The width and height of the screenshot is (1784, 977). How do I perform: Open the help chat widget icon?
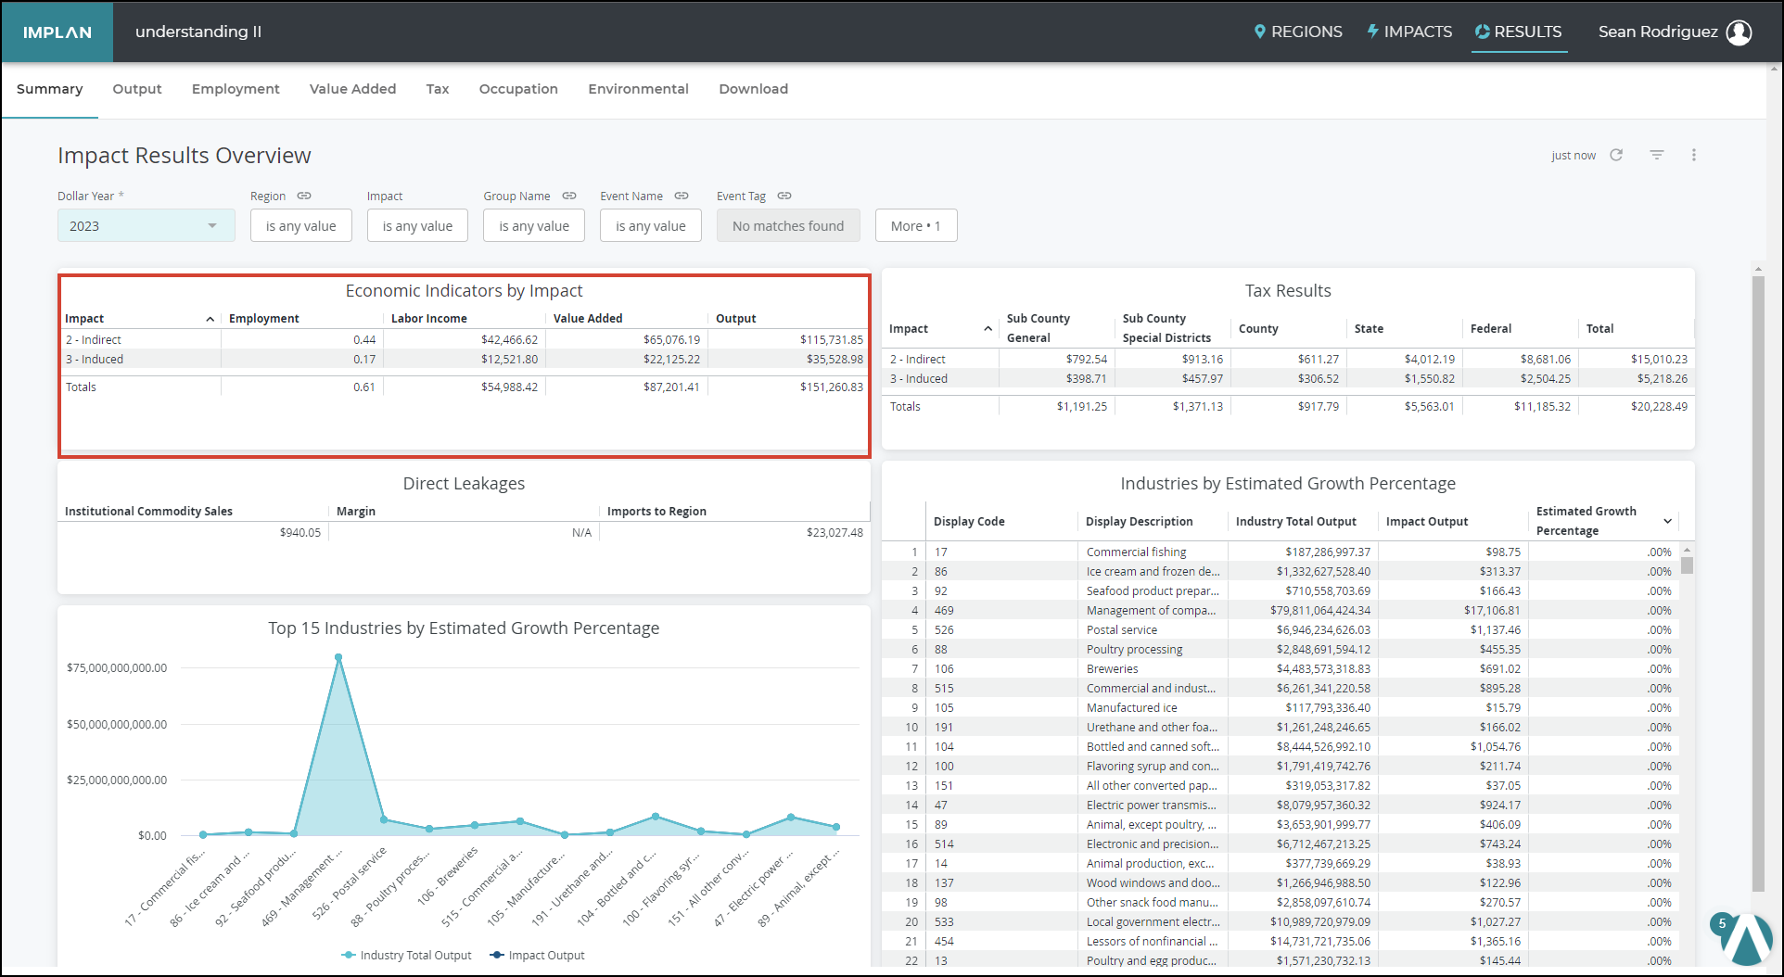pyautogui.click(x=1746, y=938)
